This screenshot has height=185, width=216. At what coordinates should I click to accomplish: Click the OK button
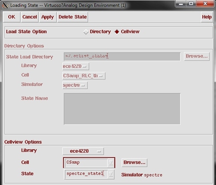click(x=11, y=17)
